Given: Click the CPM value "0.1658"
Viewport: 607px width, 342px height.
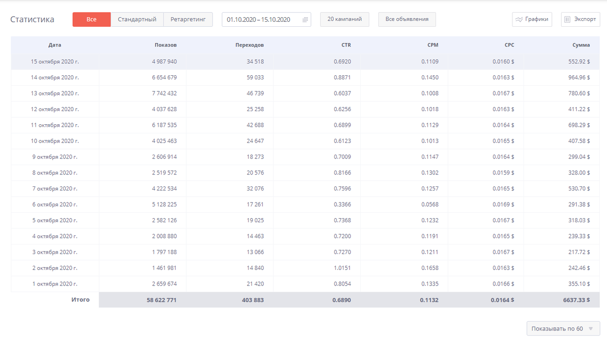Looking at the screenshot, I should [x=430, y=268].
